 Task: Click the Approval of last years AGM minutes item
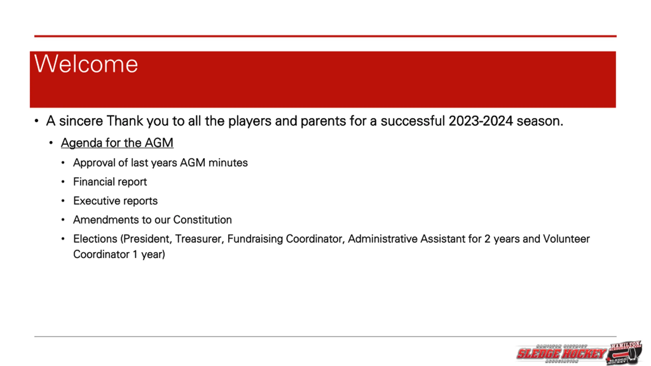(x=160, y=163)
